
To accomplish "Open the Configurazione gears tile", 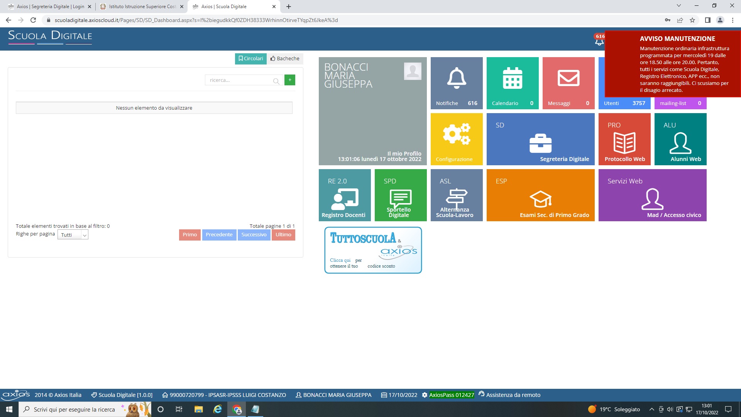I will [457, 139].
